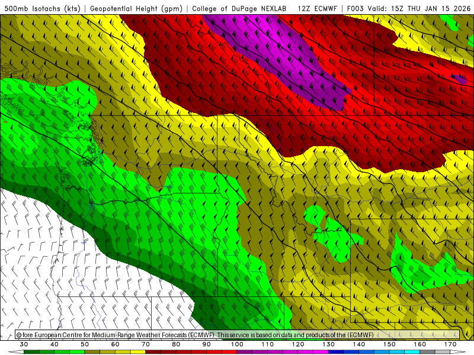
Task: Click the '170' colorbar label
Action: click(x=450, y=344)
